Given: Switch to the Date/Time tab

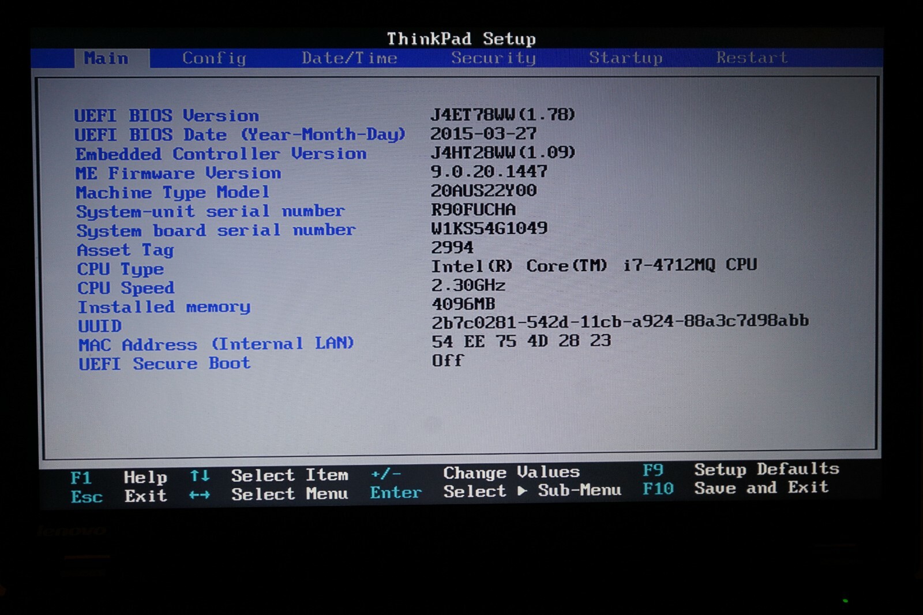Looking at the screenshot, I should pyautogui.click(x=350, y=58).
